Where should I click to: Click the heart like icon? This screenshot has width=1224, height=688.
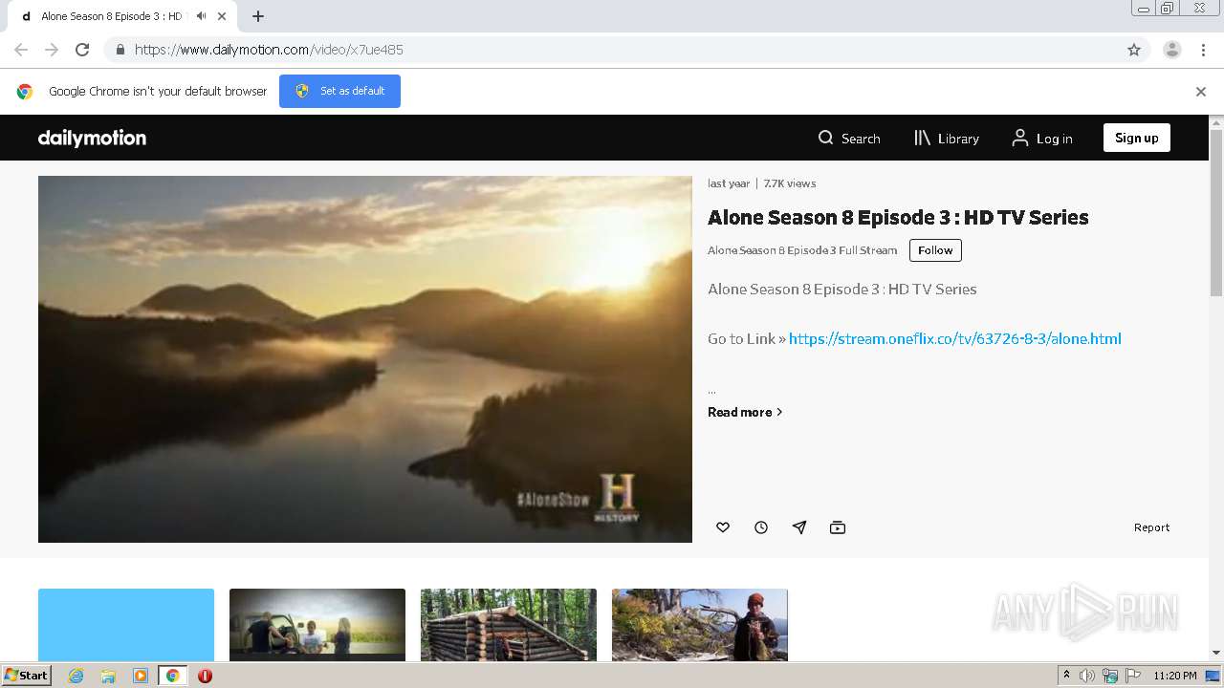point(723,527)
